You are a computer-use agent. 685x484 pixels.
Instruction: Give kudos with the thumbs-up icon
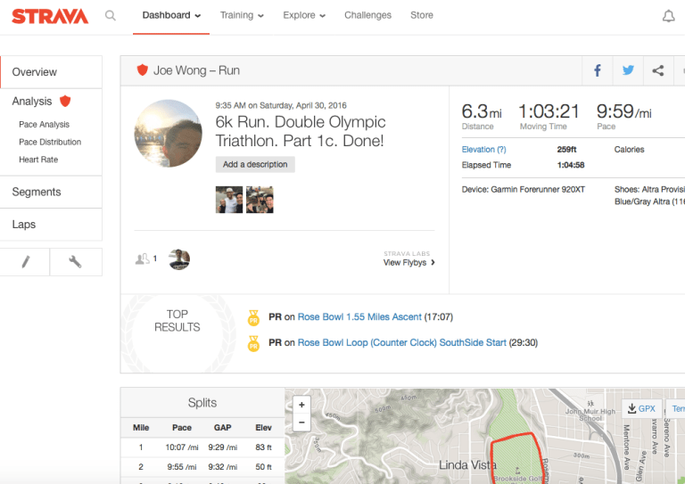pyautogui.click(x=142, y=259)
